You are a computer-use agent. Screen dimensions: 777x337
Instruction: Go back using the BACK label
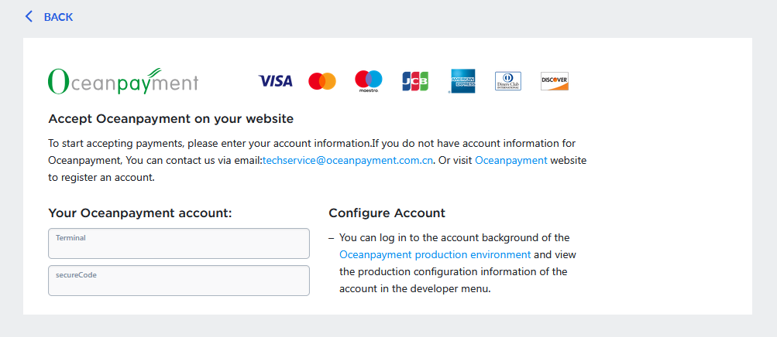[58, 17]
